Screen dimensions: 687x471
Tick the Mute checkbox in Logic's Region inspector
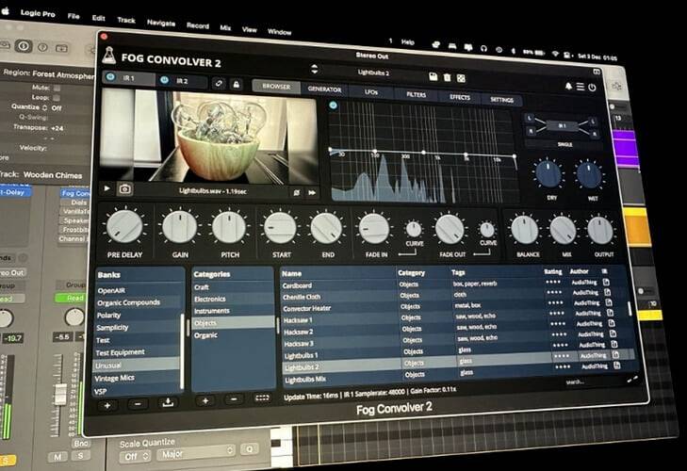tap(57, 88)
